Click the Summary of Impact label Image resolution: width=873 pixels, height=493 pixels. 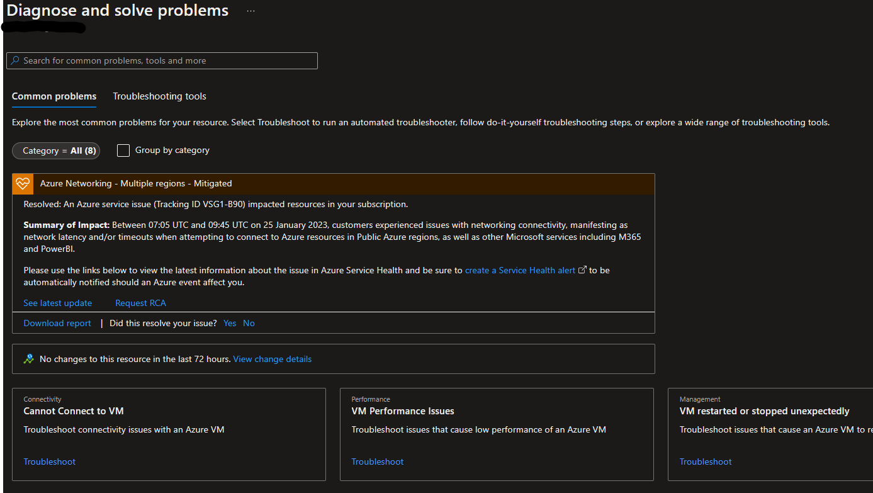pyautogui.click(x=67, y=225)
